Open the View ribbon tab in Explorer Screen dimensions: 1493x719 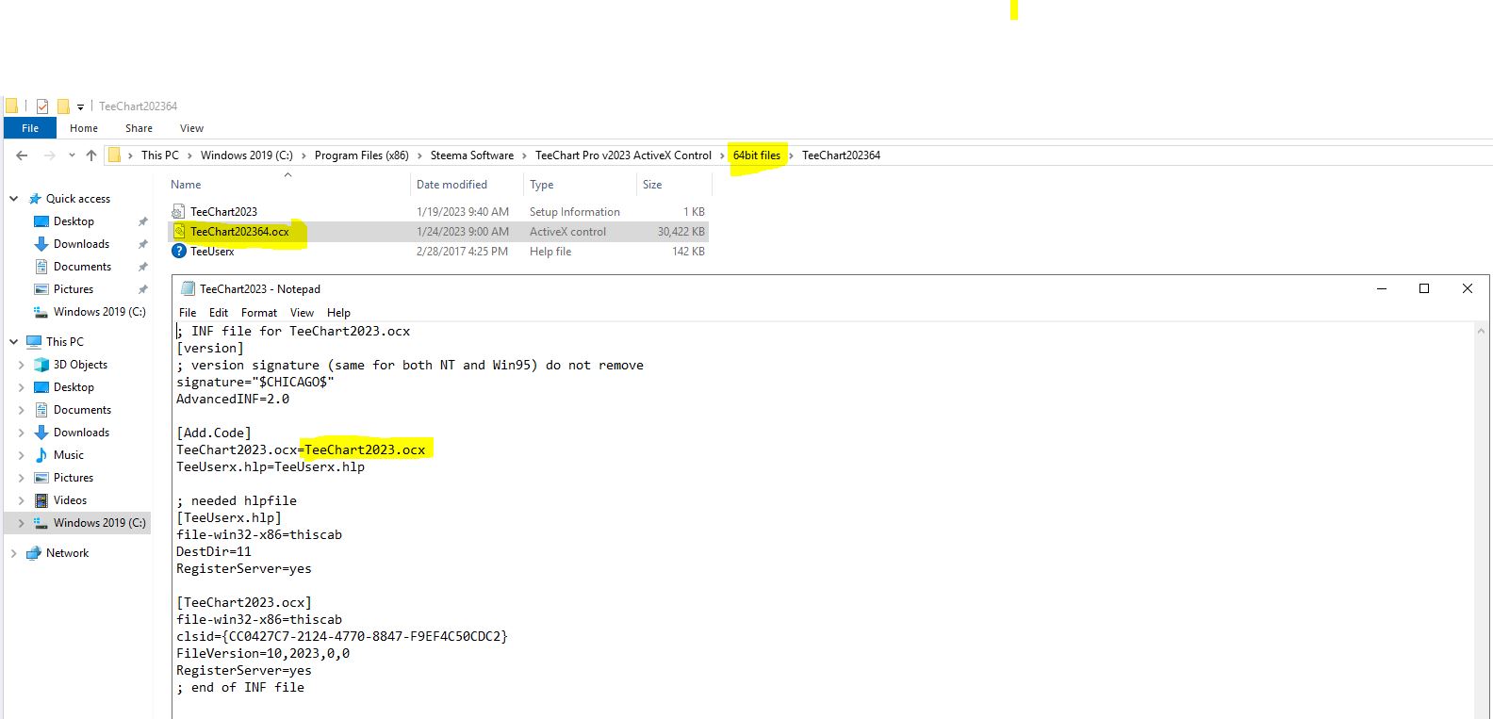[191, 128]
